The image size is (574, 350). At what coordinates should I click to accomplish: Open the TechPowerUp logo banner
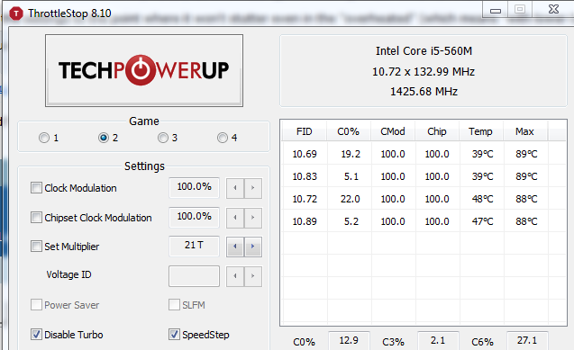144,70
